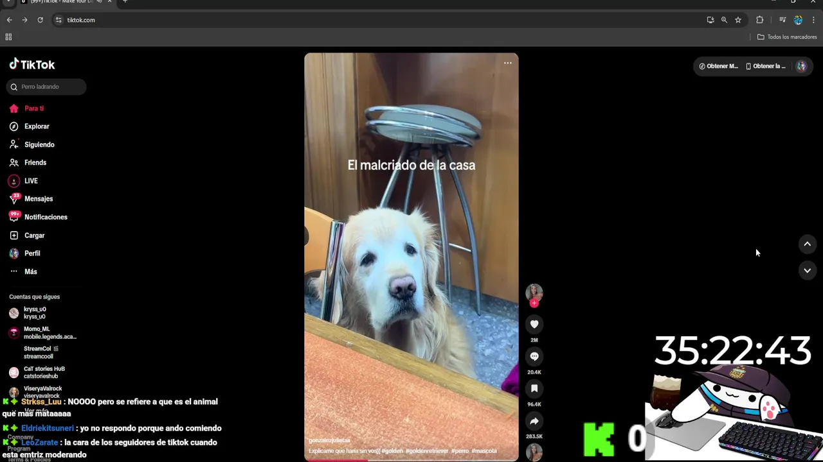Go to previous video with up arrow
This screenshot has height=462, width=823.
(807, 244)
